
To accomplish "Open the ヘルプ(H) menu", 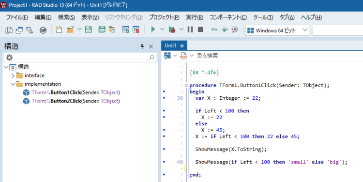I will [311, 17].
